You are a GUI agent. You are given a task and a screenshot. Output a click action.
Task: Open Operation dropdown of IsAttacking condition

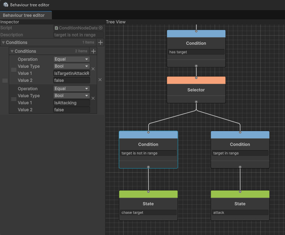(71, 89)
